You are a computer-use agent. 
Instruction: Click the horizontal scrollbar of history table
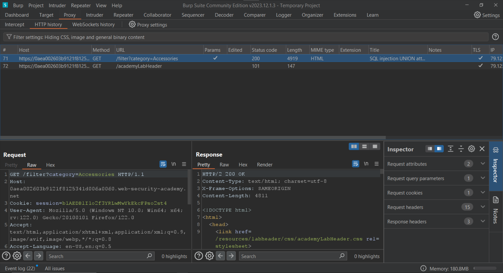click(193, 138)
